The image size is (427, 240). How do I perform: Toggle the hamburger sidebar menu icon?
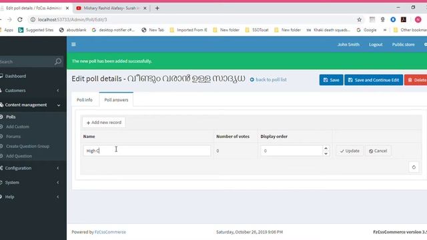click(73, 45)
